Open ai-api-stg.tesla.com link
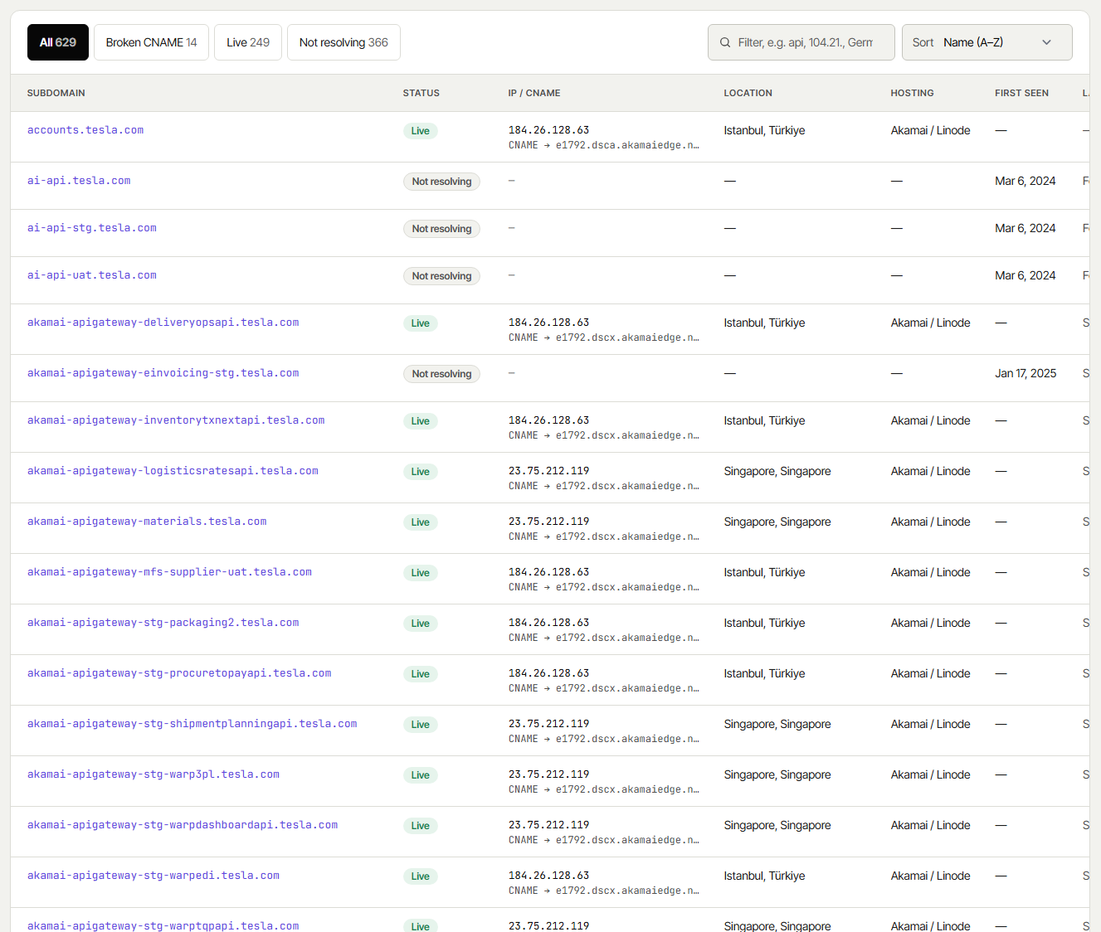This screenshot has width=1101, height=932. click(92, 228)
